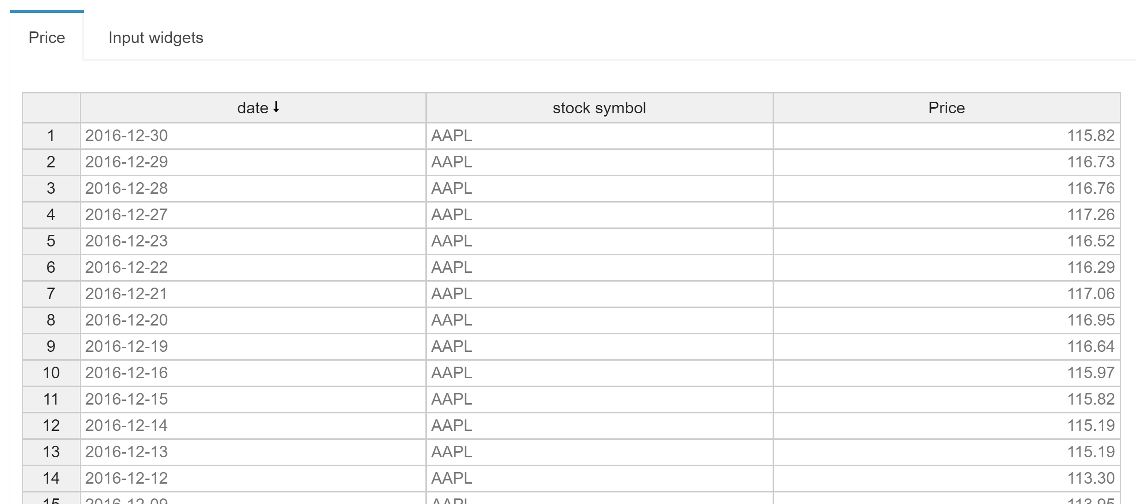Screen dimensions: 1136x504
Task: Select row number 1 header cell
Action: point(51,135)
